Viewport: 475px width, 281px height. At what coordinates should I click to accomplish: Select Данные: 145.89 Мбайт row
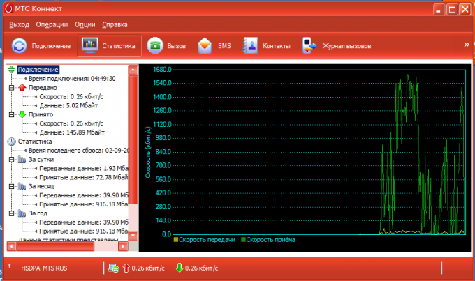tap(72, 132)
